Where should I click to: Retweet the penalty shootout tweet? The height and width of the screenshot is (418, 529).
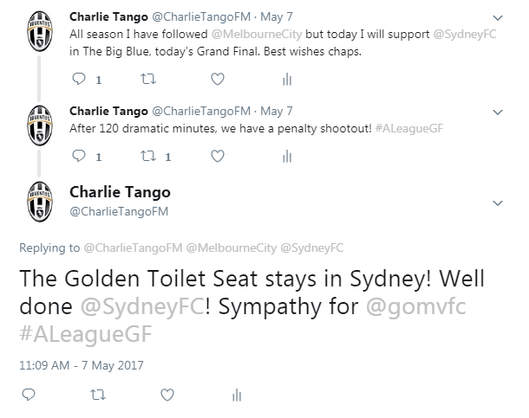tap(148, 156)
